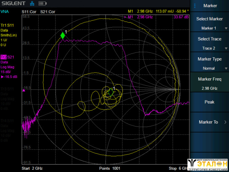Open the Select Trace dropdown
The height and width of the screenshot is (172, 229).
tap(209, 48)
